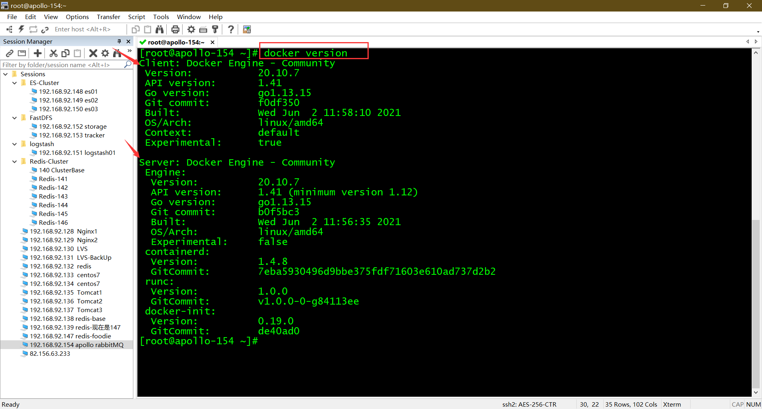Viewport: 762px width, 409px height.
Task: Select session 192.168.92.153 tracker
Action: click(x=72, y=135)
